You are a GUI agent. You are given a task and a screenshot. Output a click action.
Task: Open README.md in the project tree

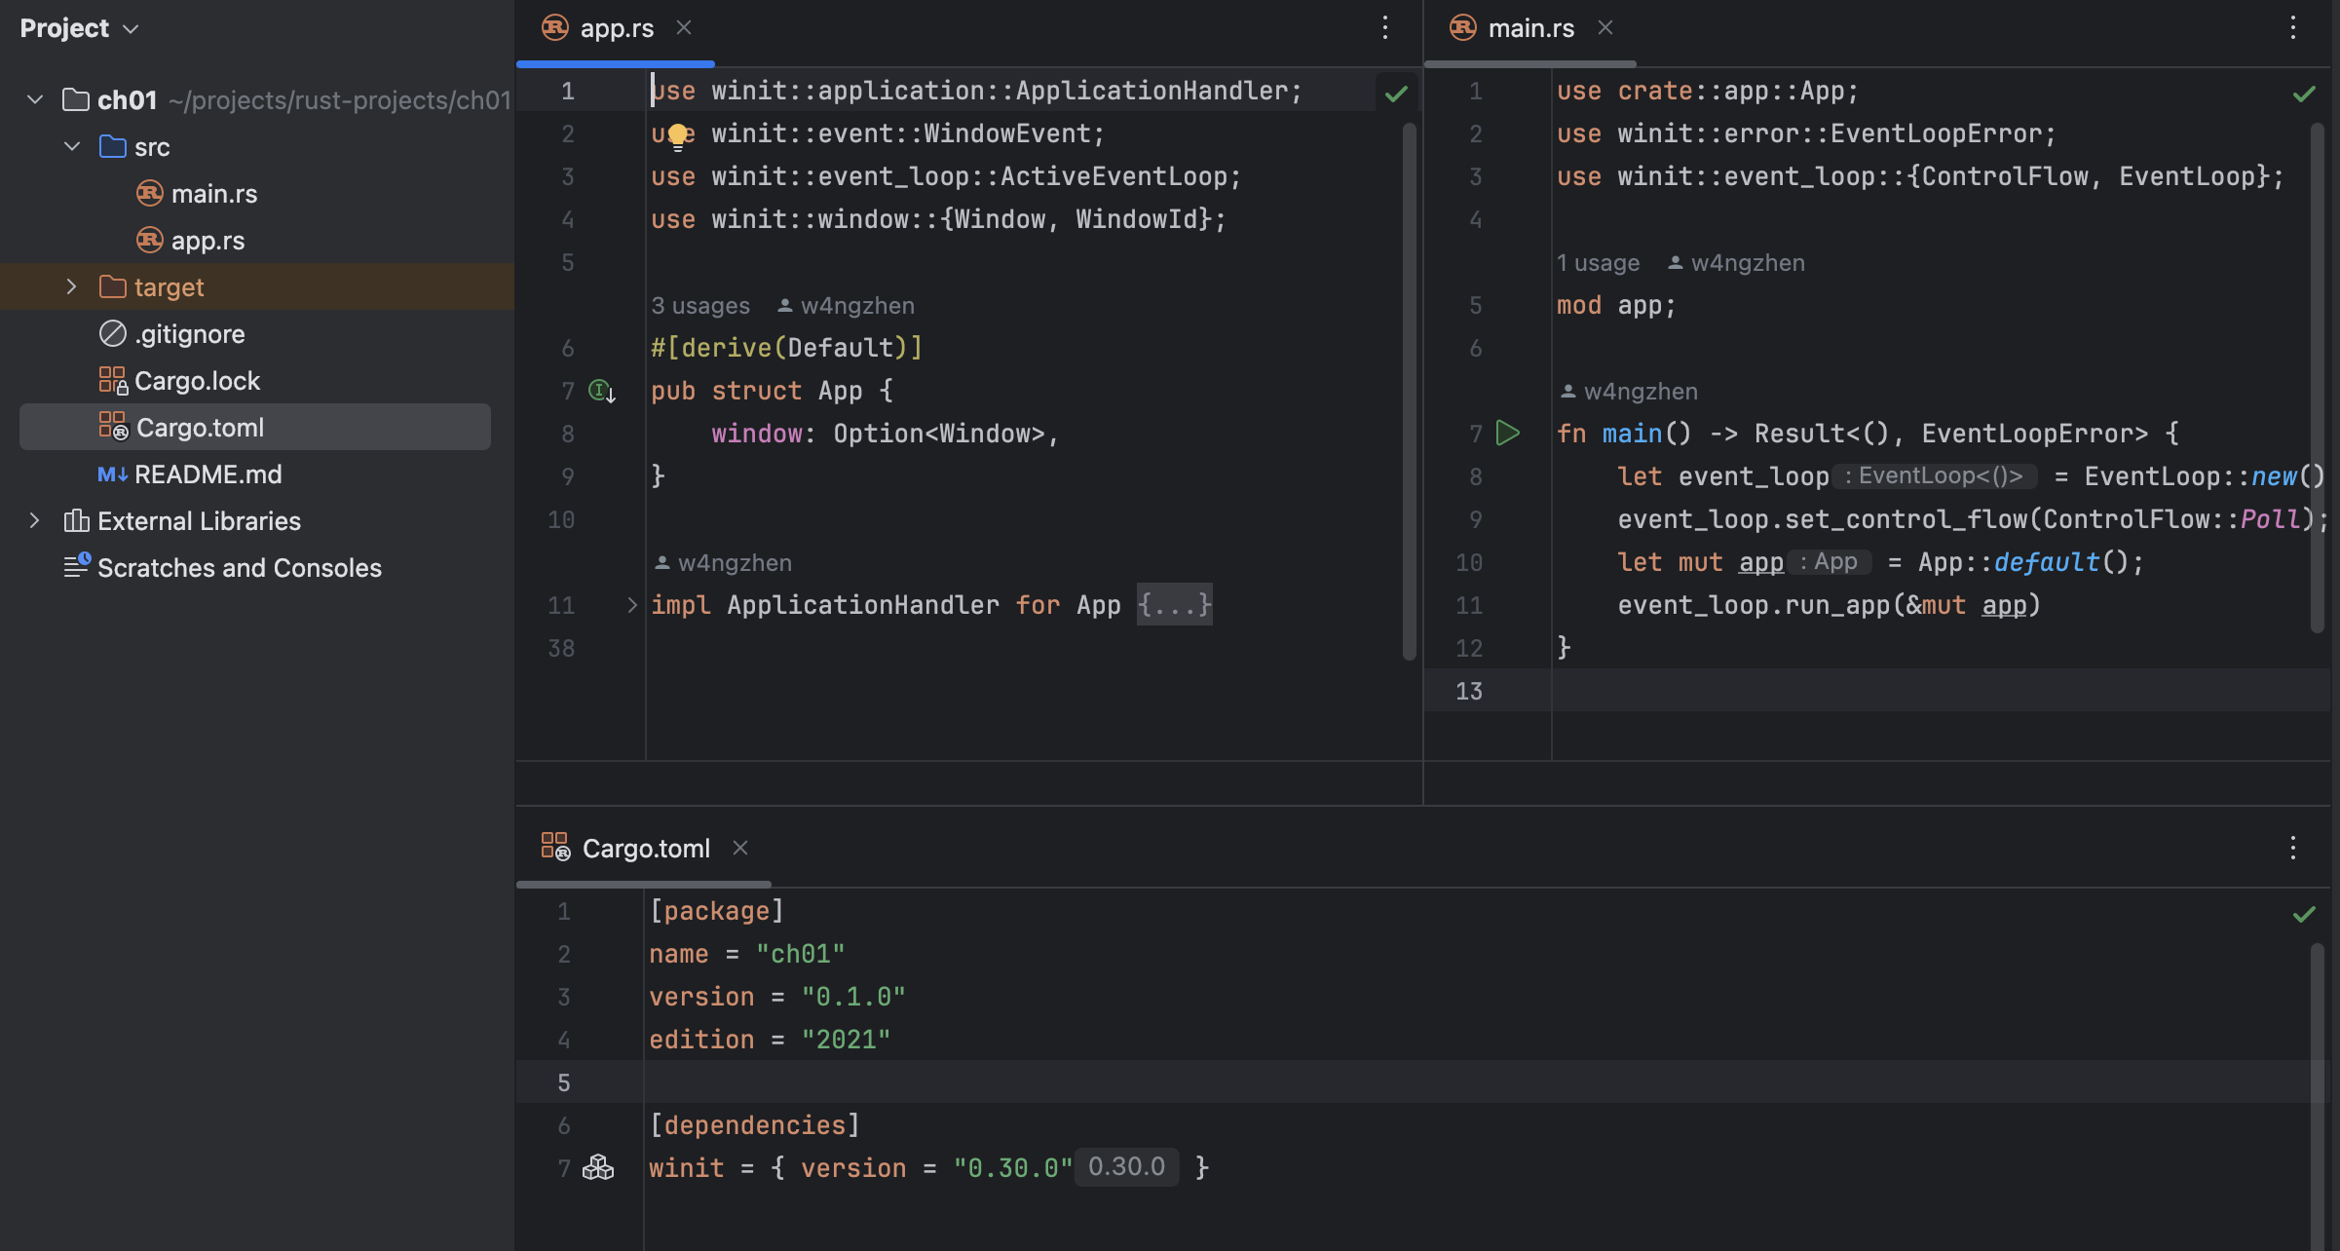pyautogui.click(x=208, y=474)
